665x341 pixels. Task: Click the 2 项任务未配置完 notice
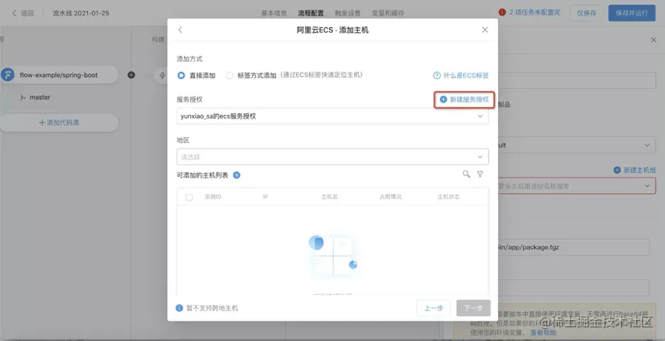[x=535, y=12]
